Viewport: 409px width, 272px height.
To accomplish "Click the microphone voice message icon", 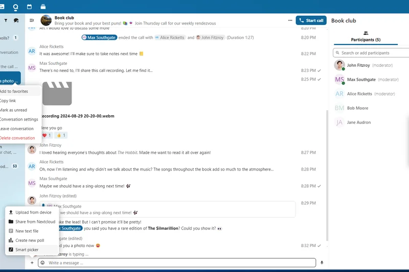I will coord(322,263).
